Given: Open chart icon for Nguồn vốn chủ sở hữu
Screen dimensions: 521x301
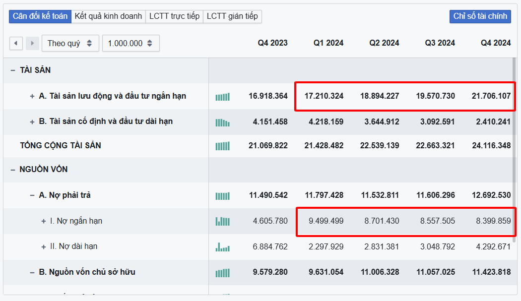Looking at the screenshot, I should point(222,273).
